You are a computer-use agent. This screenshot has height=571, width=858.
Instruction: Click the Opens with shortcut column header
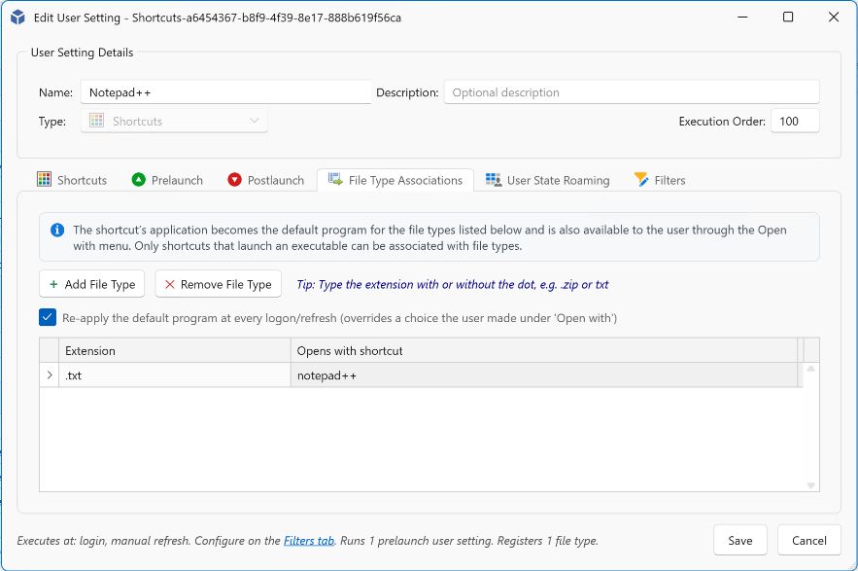tap(544, 351)
